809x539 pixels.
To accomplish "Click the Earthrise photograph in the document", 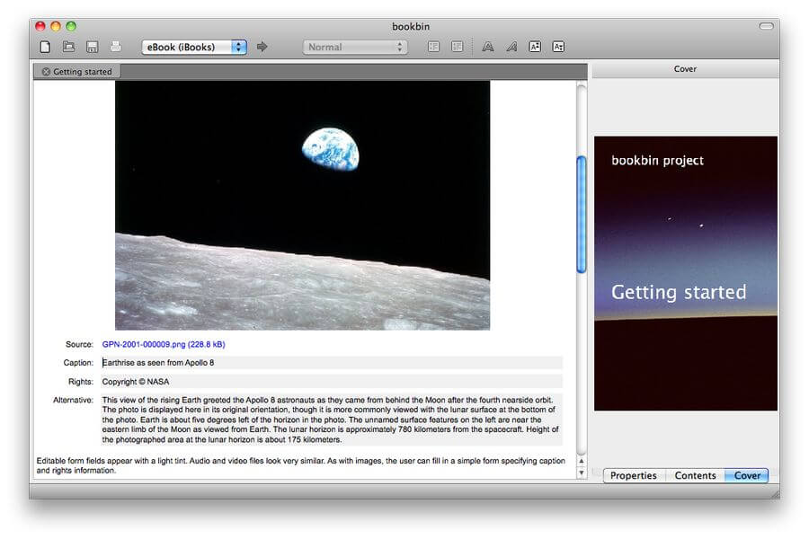I will [x=302, y=206].
